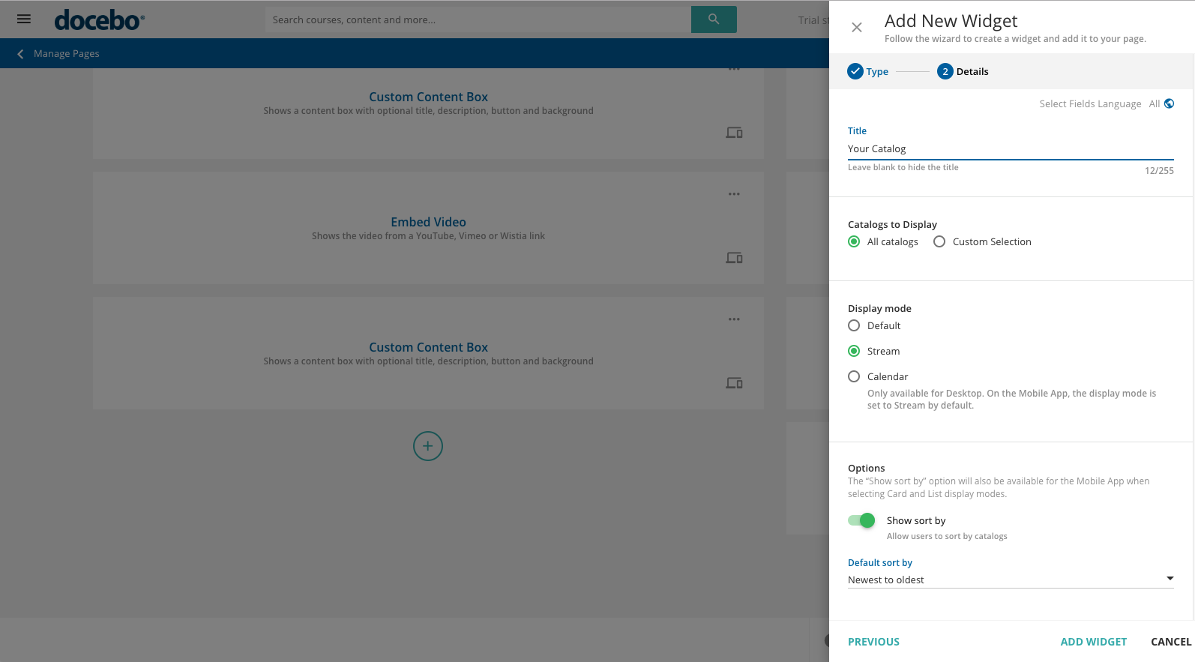Click the globe language icon
This screenshot has width=1195, height=662.
[x=1169, y=103]
